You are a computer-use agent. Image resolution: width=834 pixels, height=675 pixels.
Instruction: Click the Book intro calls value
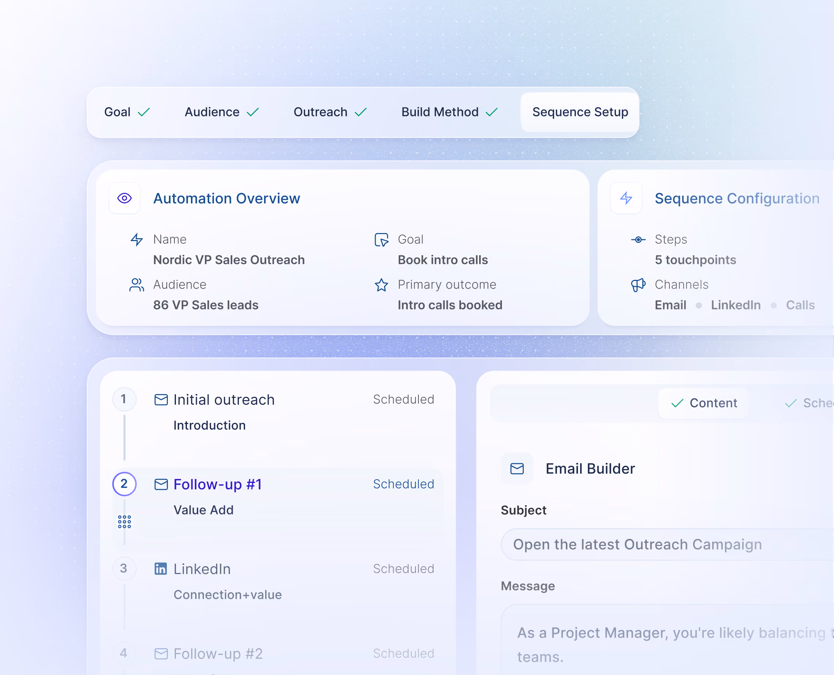[443, 260]
